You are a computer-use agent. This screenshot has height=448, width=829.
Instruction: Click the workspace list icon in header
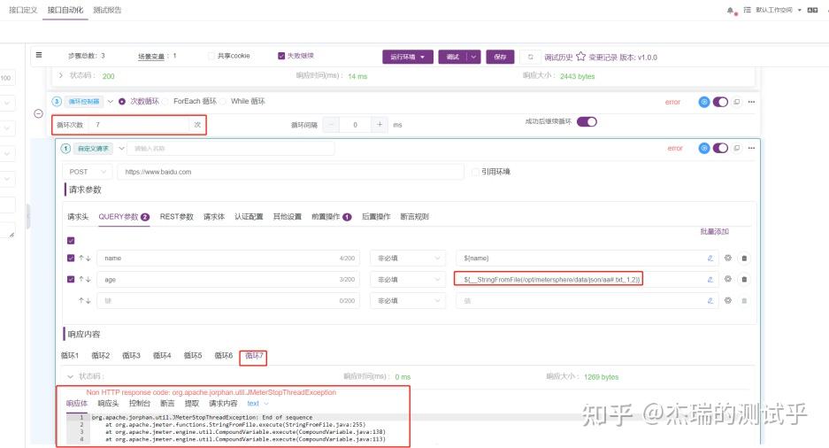coord(747,10)
